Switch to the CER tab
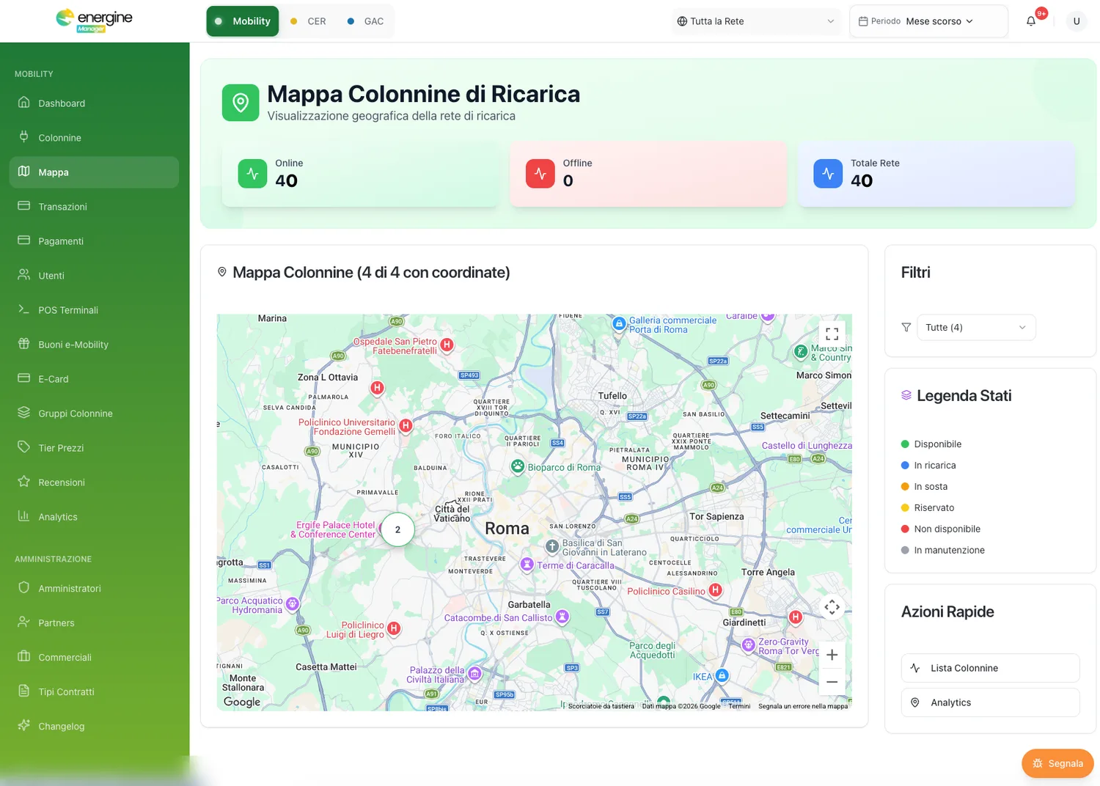Image resolution: width=1100 pixels, height=786 pixels. 309,21
